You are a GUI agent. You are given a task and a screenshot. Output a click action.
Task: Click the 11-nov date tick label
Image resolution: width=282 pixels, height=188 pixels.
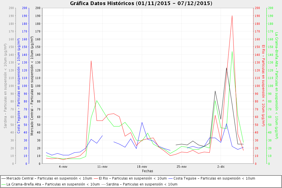tap(102, 167)
